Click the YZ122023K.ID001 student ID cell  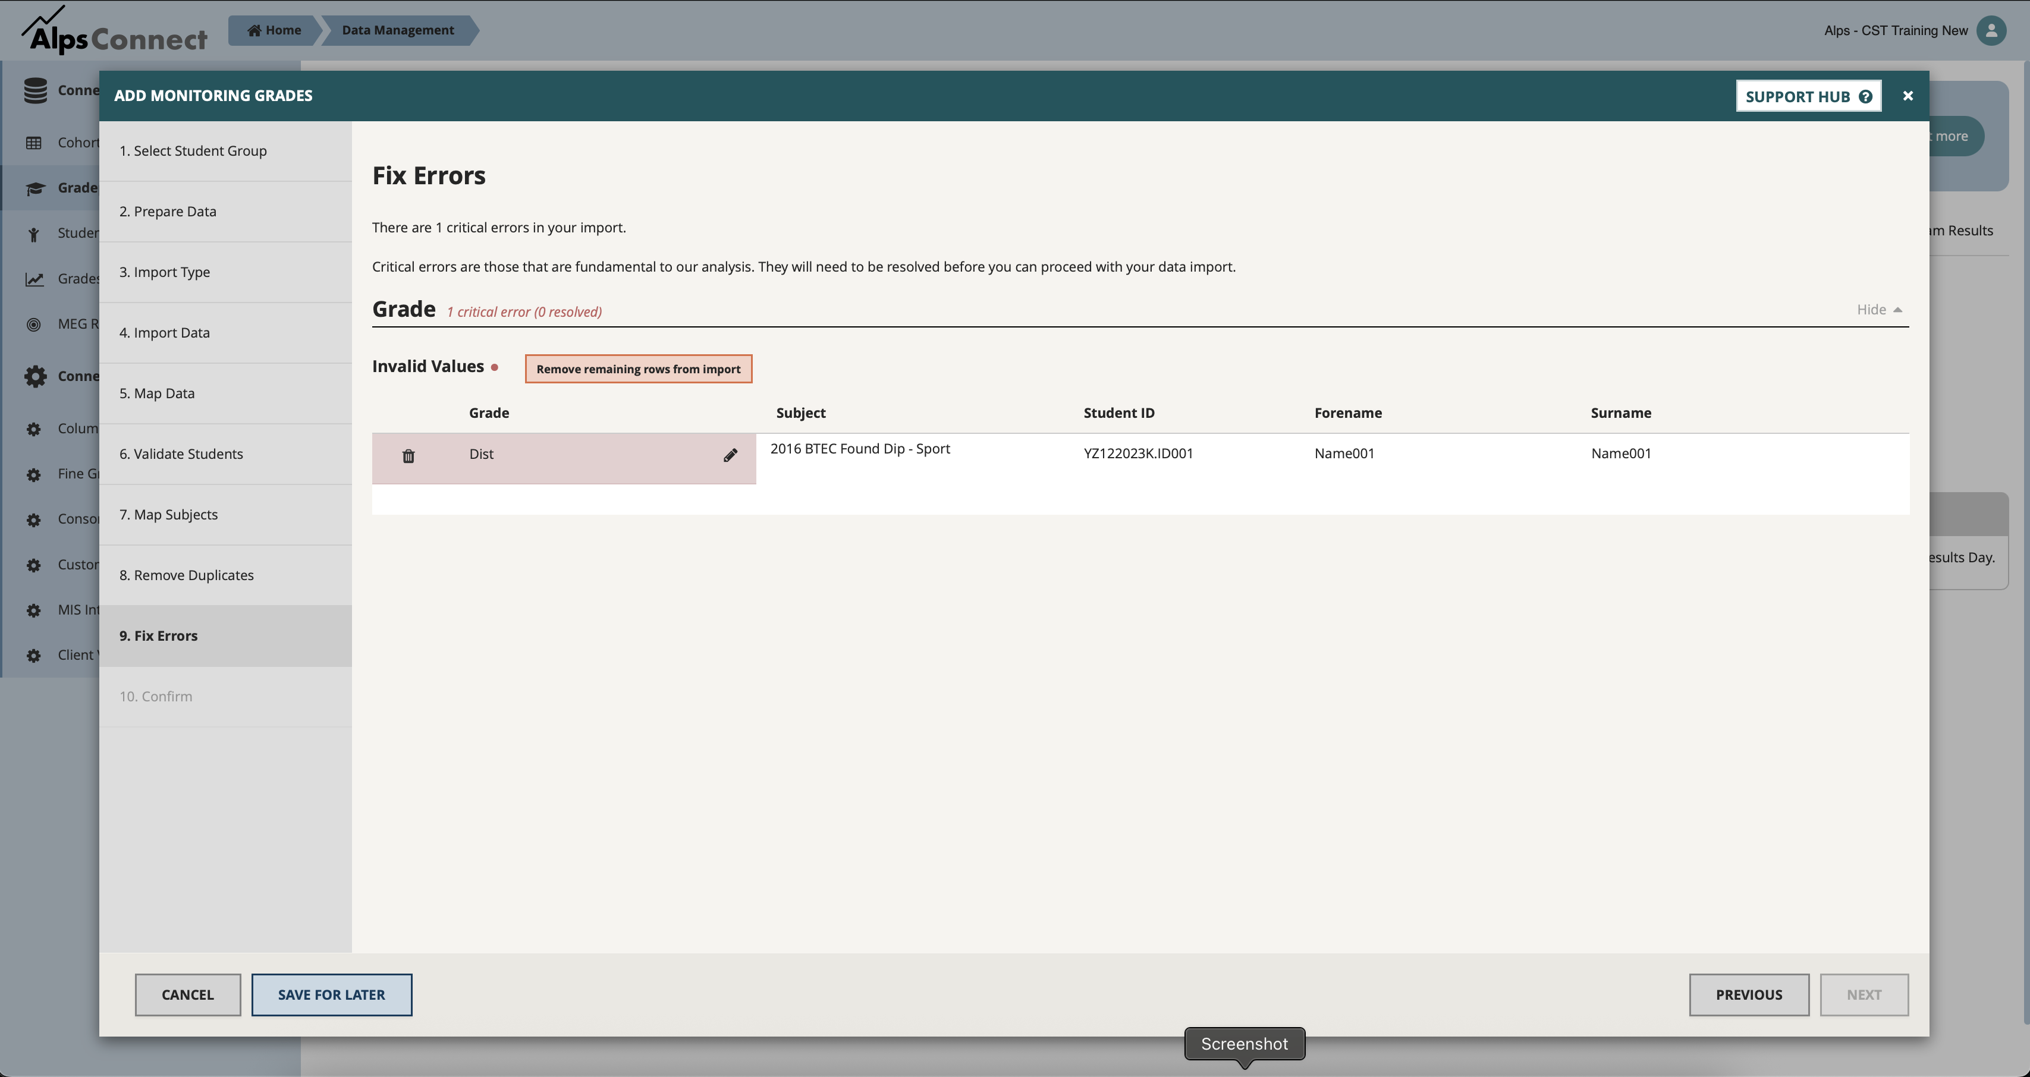(x=1138, y=453)
